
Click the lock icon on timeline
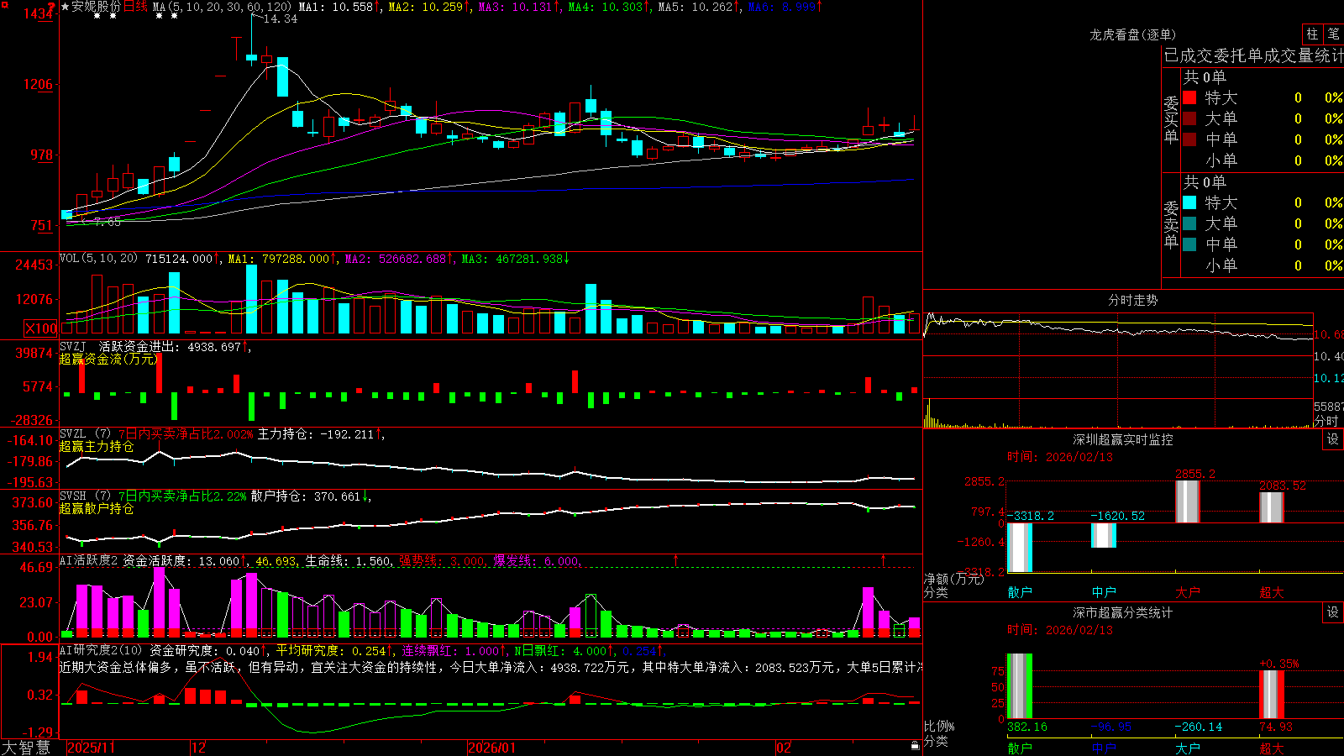(x=915, y=746)
